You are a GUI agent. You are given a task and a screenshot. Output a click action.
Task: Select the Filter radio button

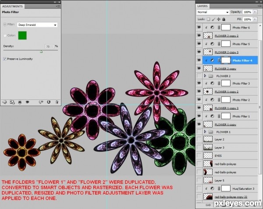pos(5,25)
